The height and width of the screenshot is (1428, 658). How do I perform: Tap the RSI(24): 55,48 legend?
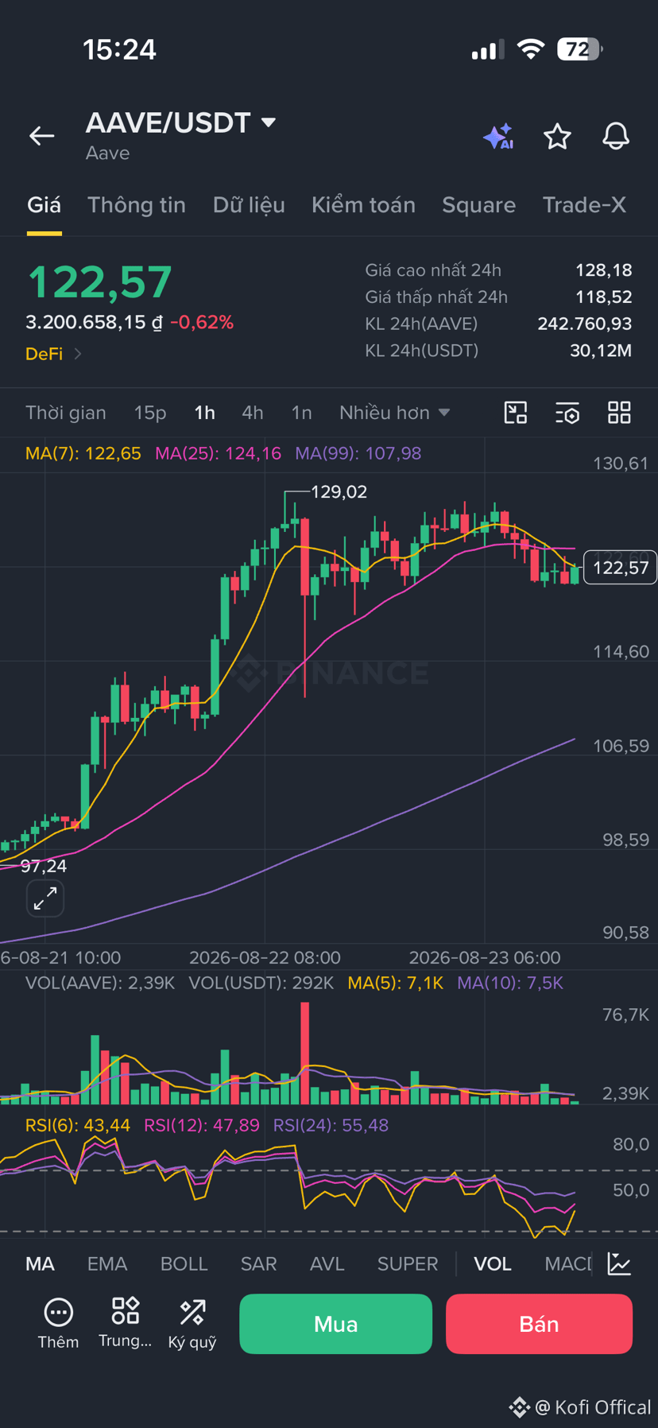[x=331, y=1125]
